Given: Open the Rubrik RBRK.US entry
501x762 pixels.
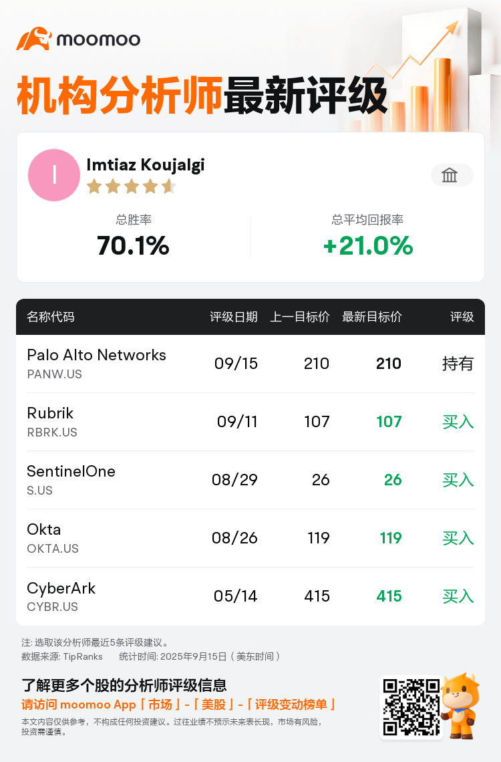Looking at the screenshot, I should (x=251, y=422).
